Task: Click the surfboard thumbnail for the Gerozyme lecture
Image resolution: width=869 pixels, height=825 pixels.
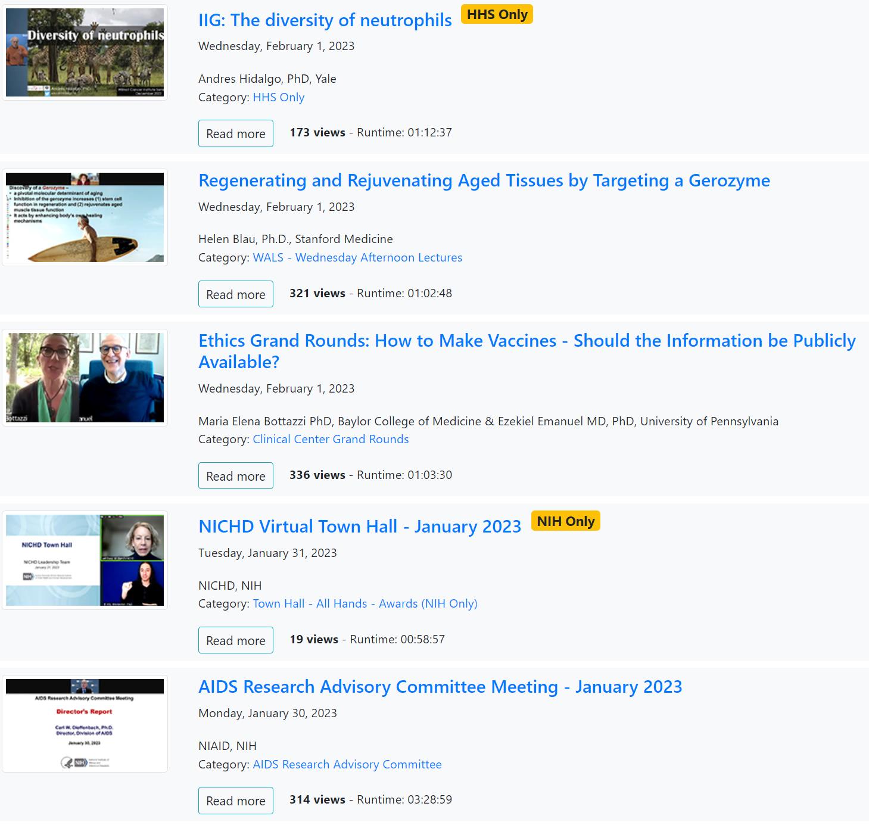Action: pyautogui.click(x=85, y=217)
